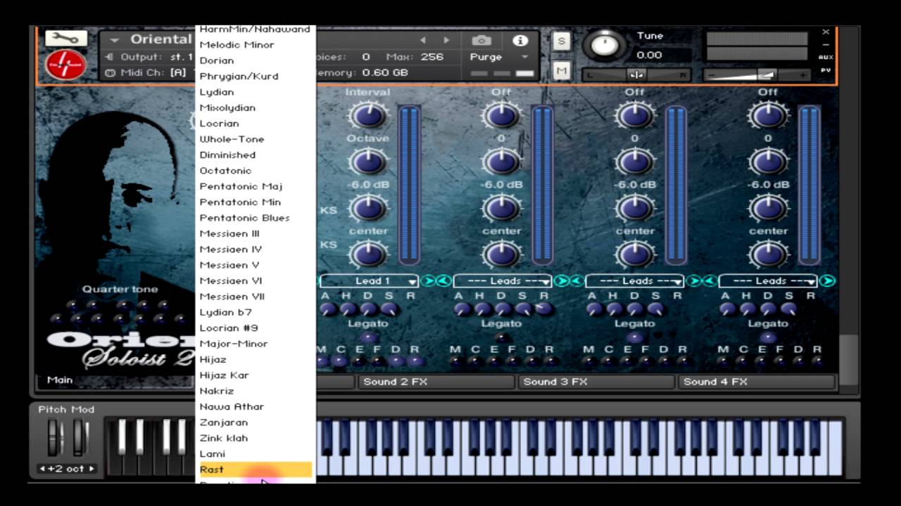This screenshot has height=506, width=901.
Task: Click the Tune value field 0.00
Action: [x=649, y=55]
